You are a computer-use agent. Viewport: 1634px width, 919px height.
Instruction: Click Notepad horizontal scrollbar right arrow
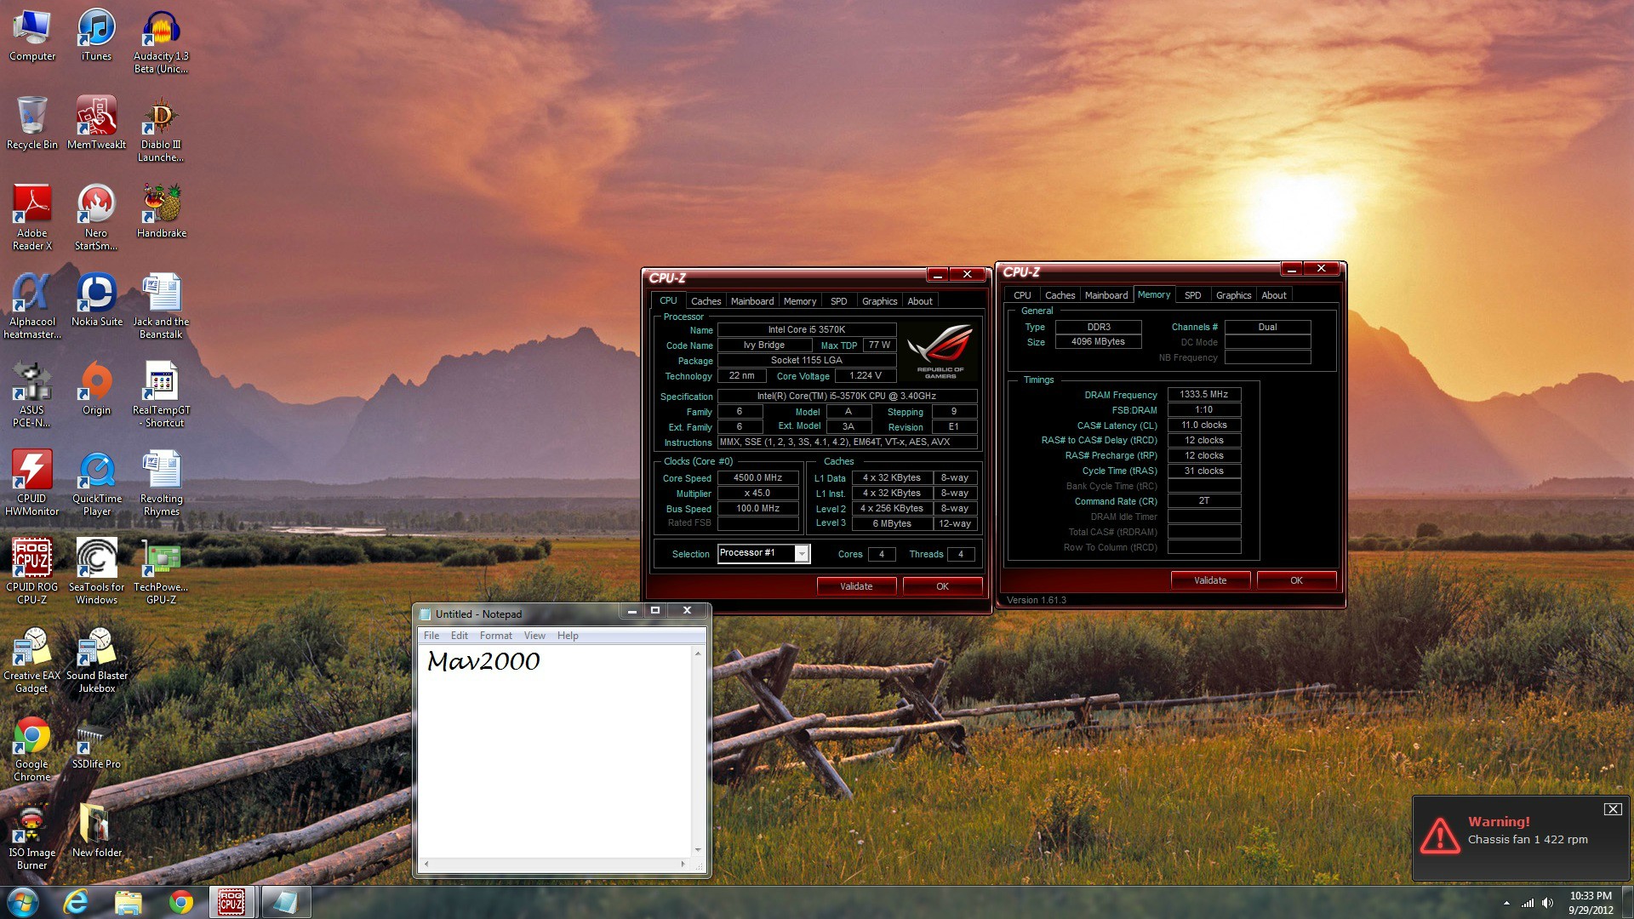(683, 864)
